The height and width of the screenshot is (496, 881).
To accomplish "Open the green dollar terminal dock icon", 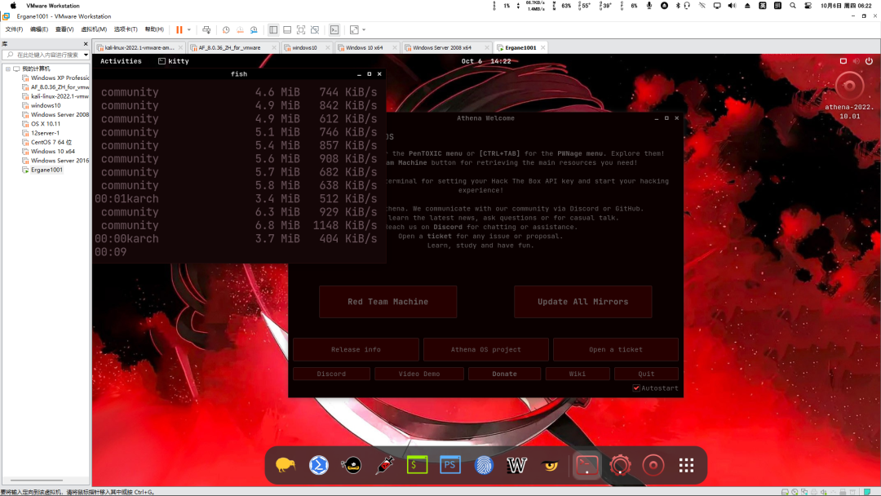I will click(418, 465).
